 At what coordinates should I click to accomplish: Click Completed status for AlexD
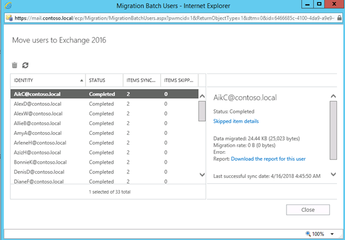(101, 104)
